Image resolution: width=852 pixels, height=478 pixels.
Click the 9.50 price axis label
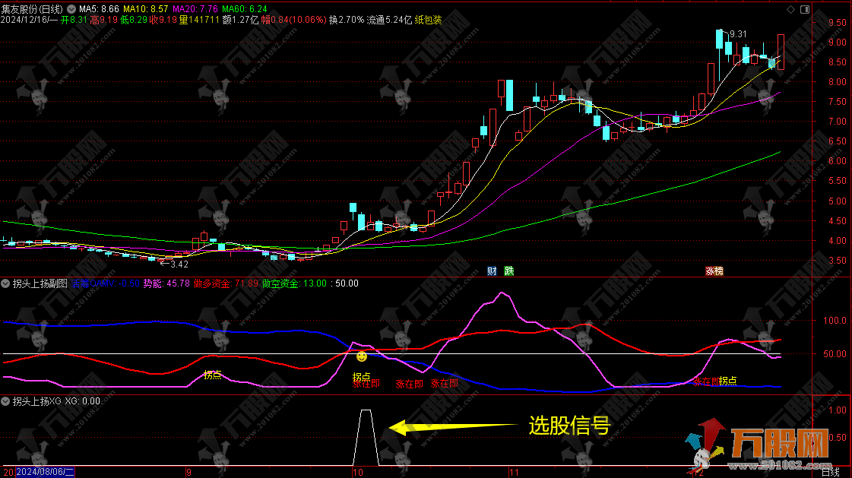coord(838,23)
